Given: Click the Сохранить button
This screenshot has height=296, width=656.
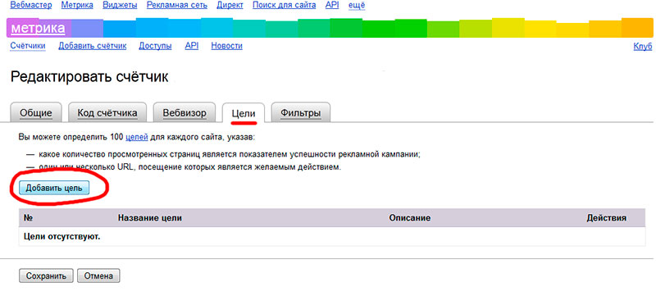Looking at the screenshot, I should click(x=46, y=276).
